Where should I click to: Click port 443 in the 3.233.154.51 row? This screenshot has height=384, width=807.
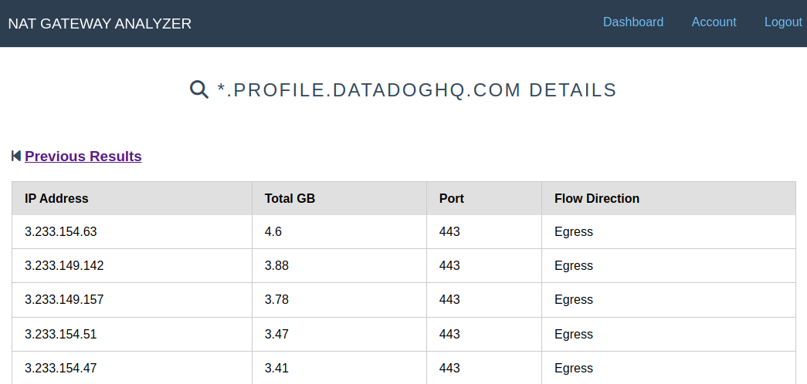[x=449, y=334]
